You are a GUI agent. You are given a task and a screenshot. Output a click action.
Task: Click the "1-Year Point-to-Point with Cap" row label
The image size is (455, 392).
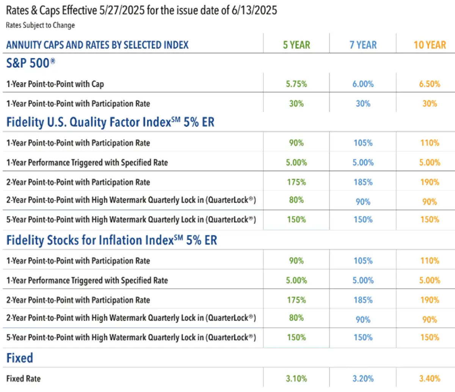pos(55,84)
